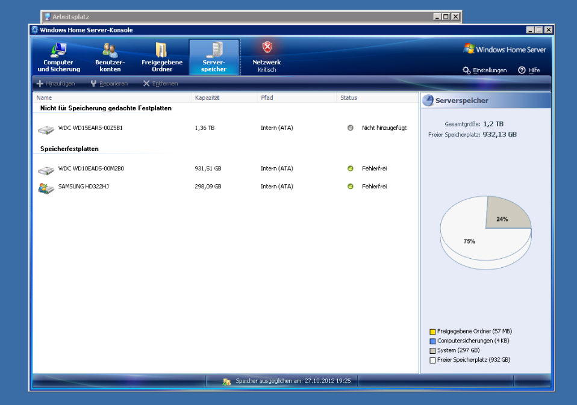Click the Speicher ausgeglichen status bar text

click(x=293, y=381)
